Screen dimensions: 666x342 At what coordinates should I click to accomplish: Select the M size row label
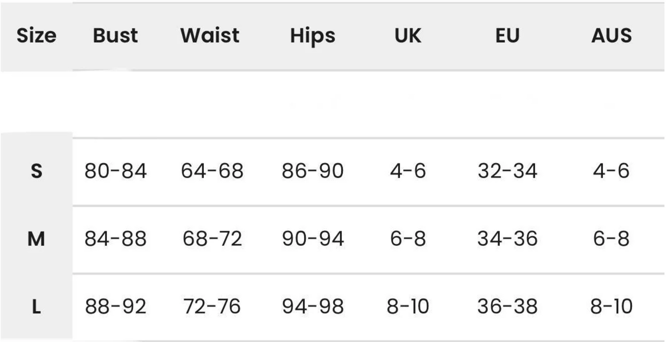[x=36, y=239]
